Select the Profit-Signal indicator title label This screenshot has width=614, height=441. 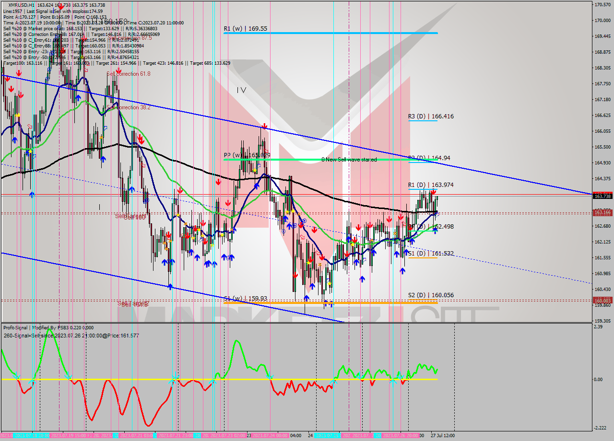(48, 327)
